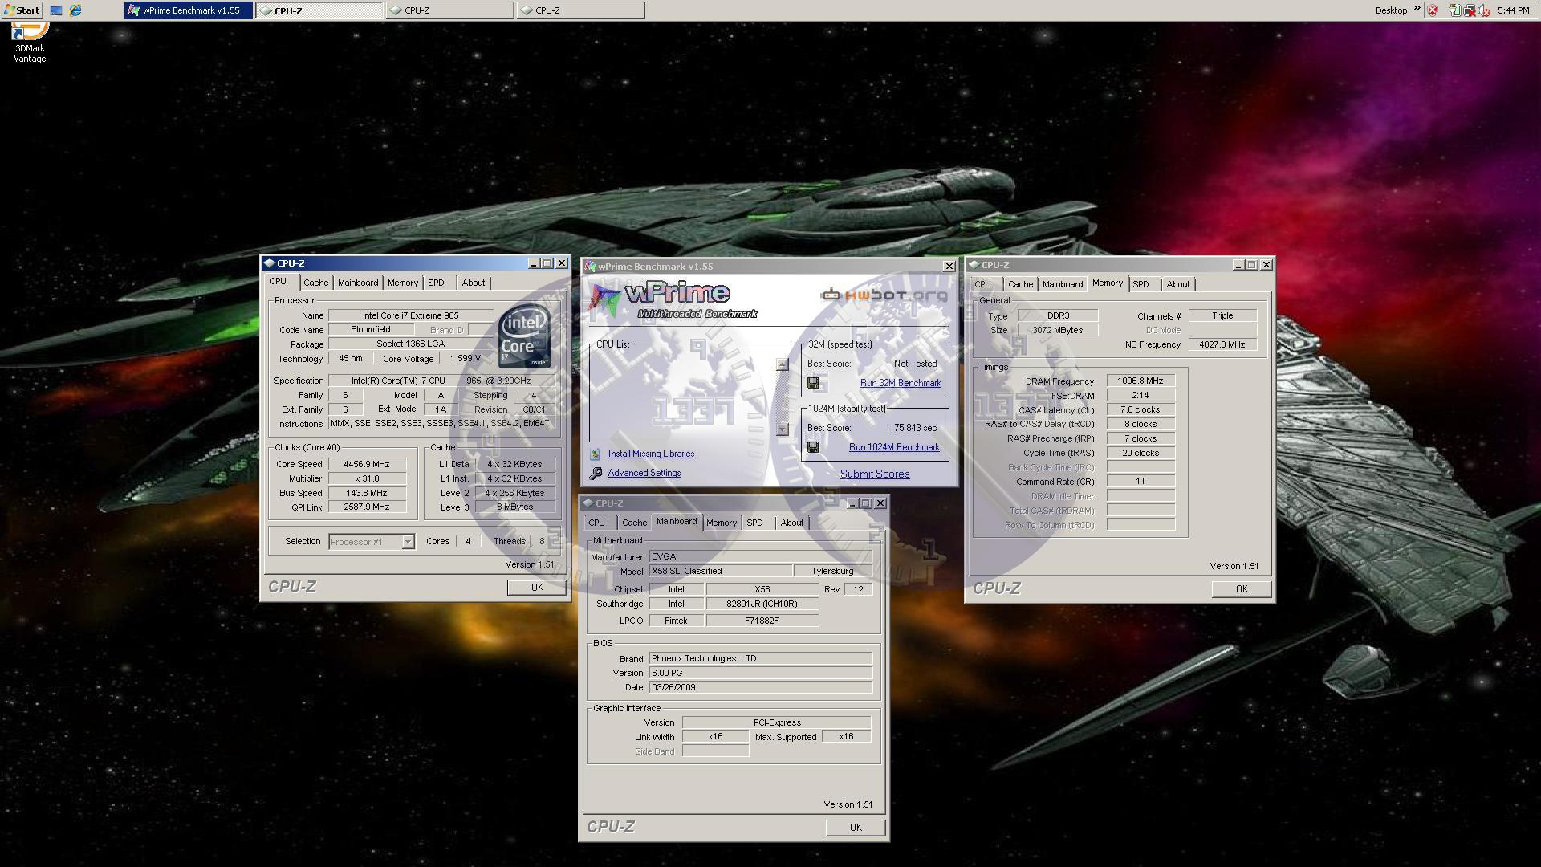Click the Intel Core i7 logo badge
The image size is (1541, 867).
(x=524, y=336)
